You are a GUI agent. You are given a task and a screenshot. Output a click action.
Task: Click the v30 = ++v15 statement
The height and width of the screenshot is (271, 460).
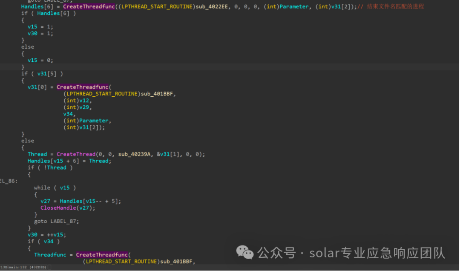(47, 235)
